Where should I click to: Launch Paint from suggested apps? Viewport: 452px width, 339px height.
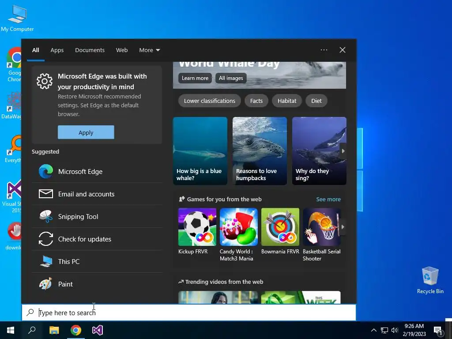97,284
